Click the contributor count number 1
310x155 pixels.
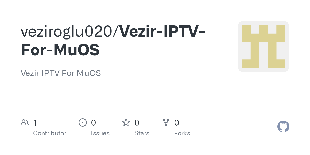pos(35,122)
